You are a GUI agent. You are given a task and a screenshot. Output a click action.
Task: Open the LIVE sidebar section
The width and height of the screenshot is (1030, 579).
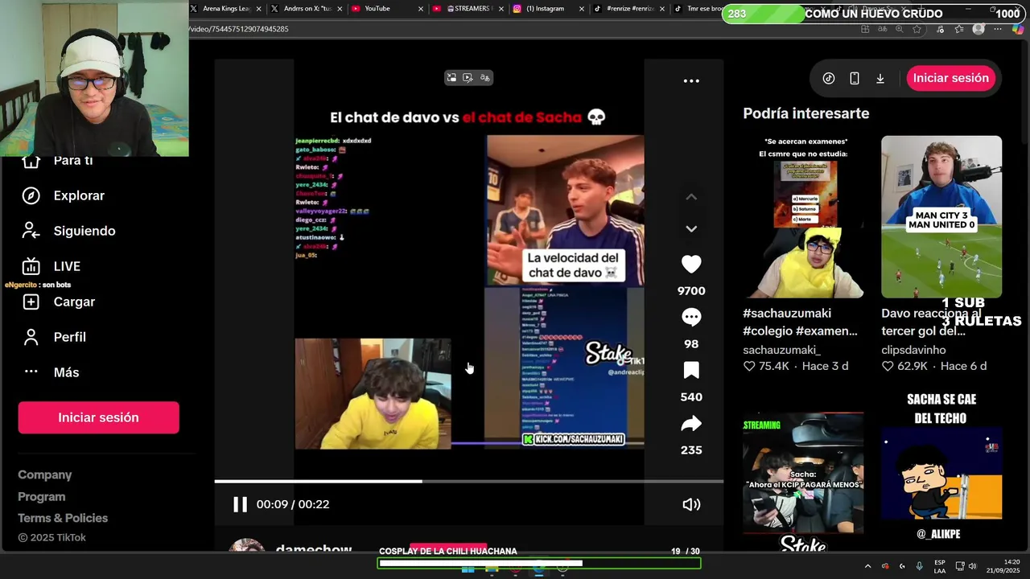tap(51, 266)
